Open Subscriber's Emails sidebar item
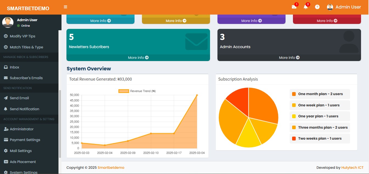This screenshot has height=174, width=369. point(26,78)
